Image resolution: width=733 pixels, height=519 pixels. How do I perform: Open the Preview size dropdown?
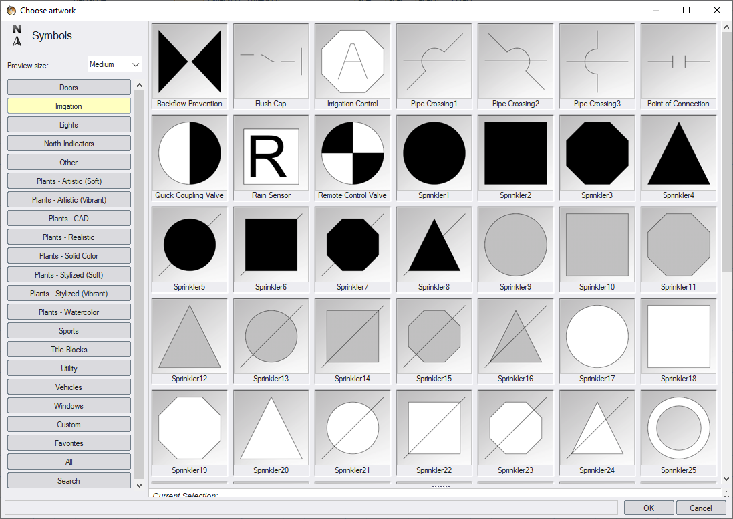point(114,64)
